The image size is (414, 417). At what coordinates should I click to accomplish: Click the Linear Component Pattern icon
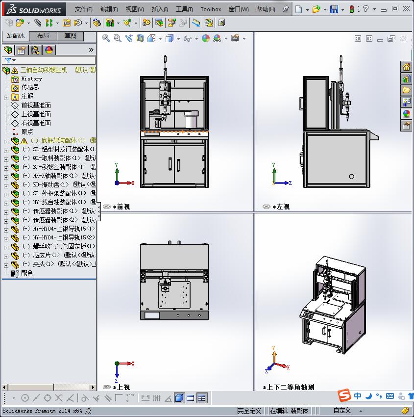[49, 23]
